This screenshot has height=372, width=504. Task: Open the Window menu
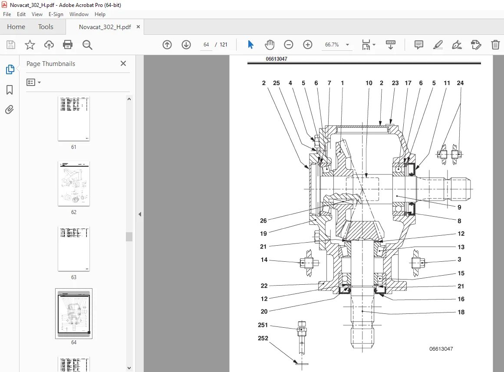click(x=79, y=14)
